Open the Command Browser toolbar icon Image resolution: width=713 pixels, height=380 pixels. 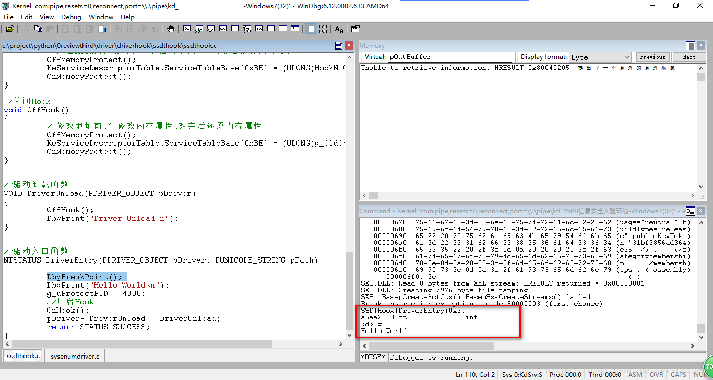(295, 29)
